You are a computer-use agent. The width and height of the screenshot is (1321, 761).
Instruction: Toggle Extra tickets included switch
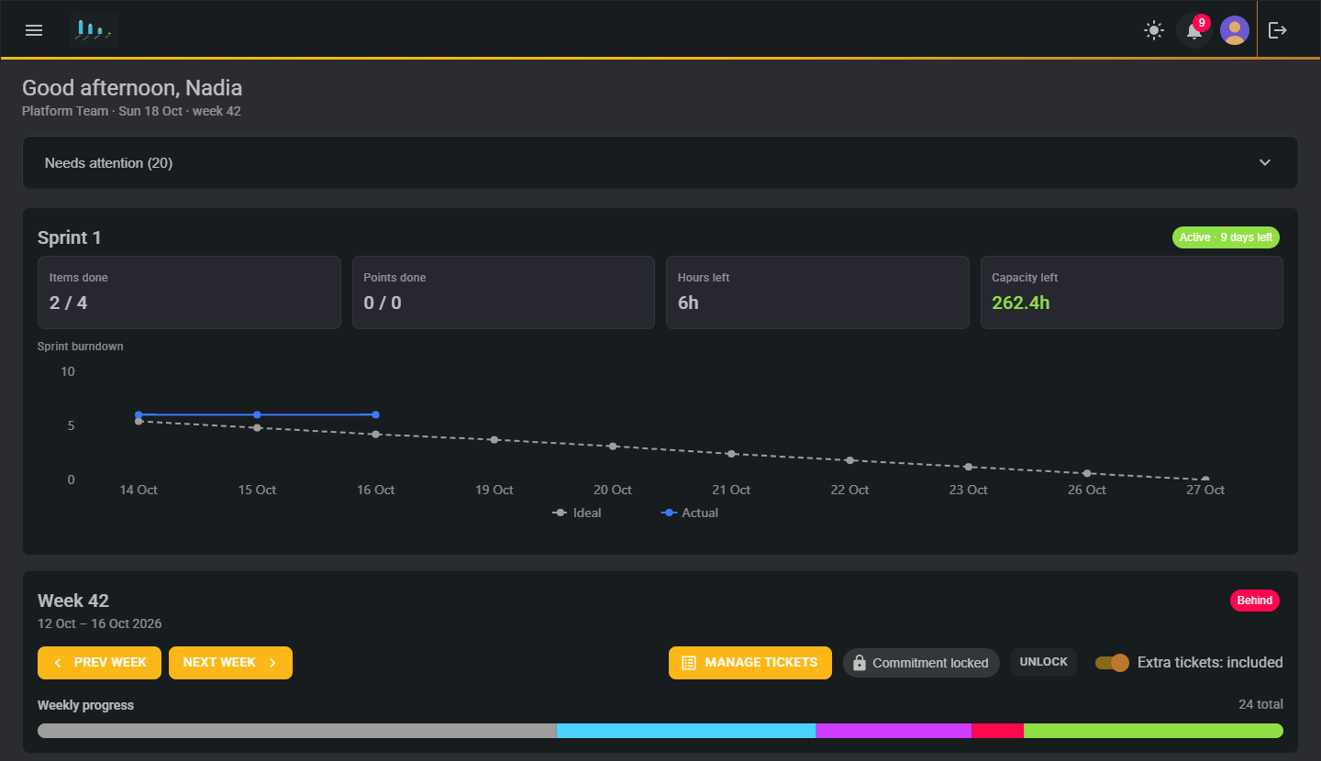point(1112,663)
